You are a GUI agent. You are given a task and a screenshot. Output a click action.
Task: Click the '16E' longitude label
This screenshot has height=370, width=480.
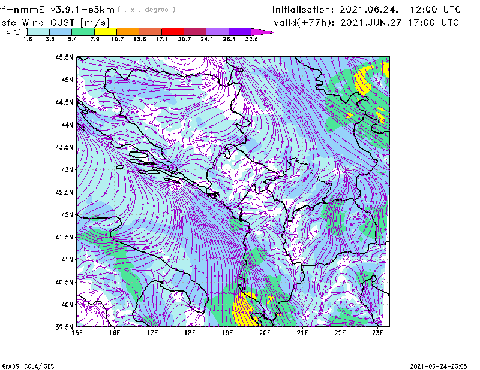(115, 333)
